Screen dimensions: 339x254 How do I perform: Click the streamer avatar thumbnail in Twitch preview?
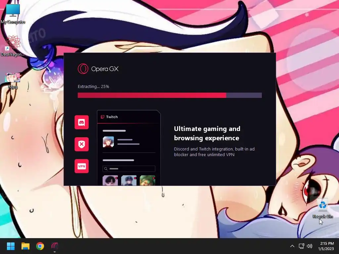[x=108, y=142]
